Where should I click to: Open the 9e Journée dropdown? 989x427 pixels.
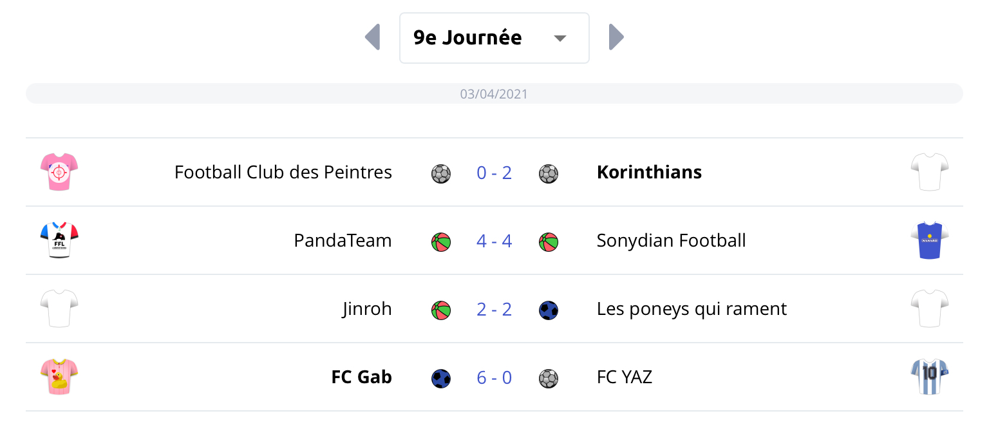point(494,38)
